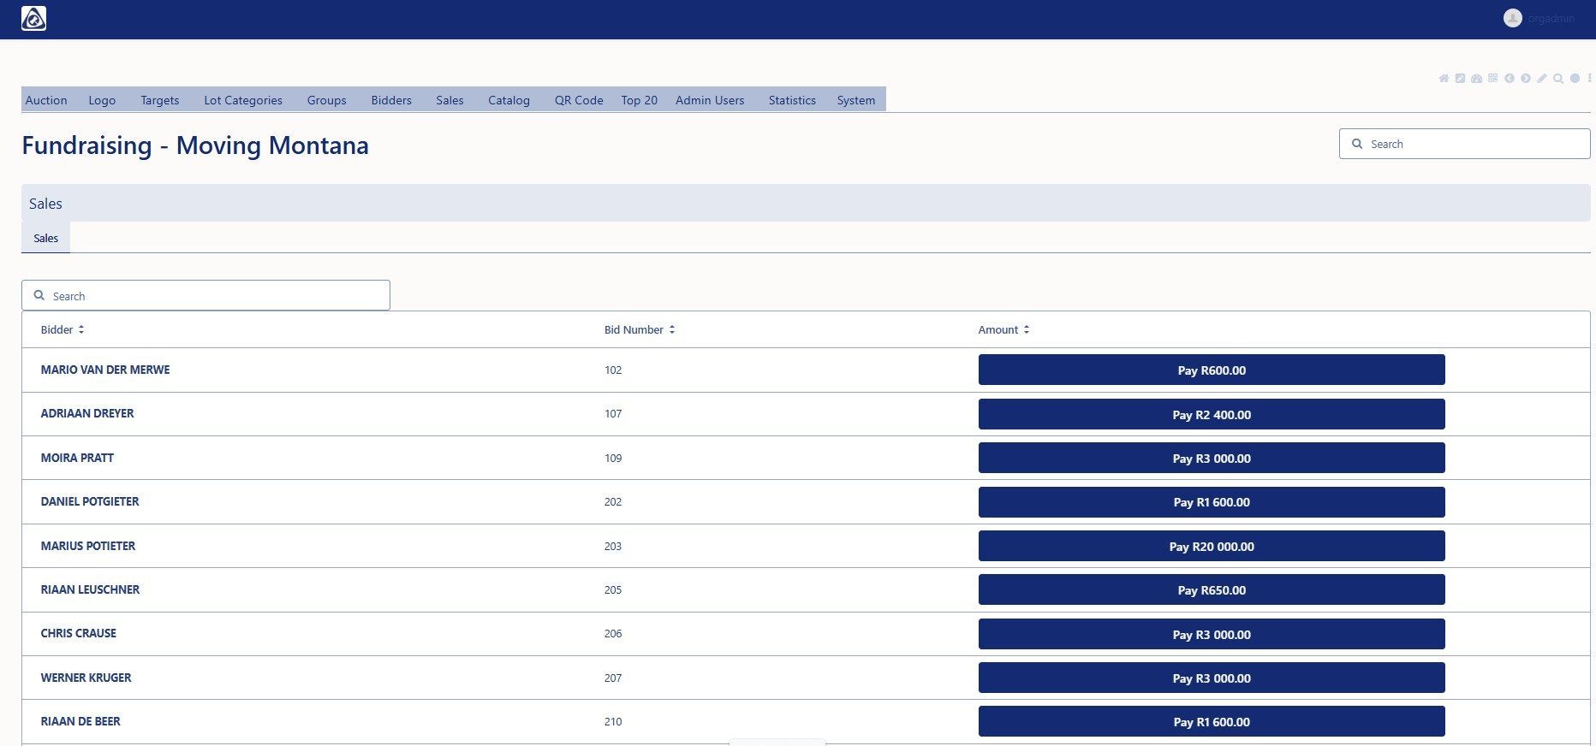Click the previous arrow circle icon
1596x746 pixels.
pos(1510,79)
